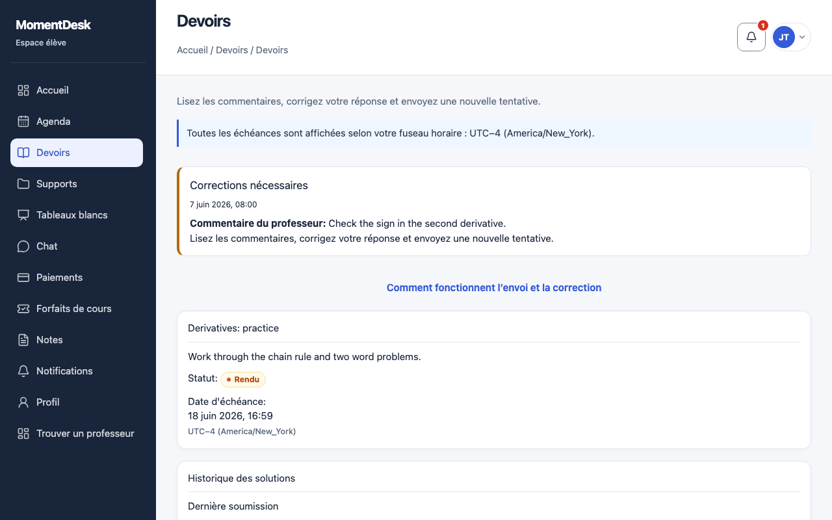Click the Notes document icon
Viewport: 832px width, 520px height.
[x=23, y=340]
